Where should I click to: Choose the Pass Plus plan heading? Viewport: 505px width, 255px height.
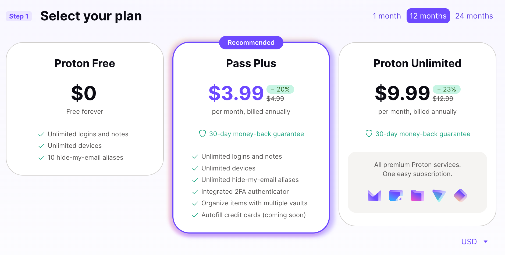click(x=251, y=64)
